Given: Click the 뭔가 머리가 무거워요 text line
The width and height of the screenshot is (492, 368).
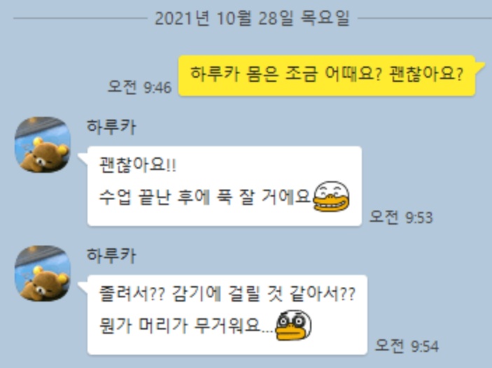Looking at the screenshot, I should (185, 326).
